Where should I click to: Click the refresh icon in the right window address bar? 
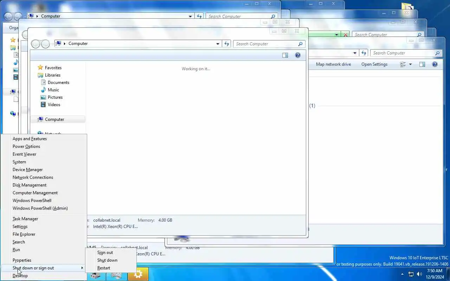[x=364, y=53]
